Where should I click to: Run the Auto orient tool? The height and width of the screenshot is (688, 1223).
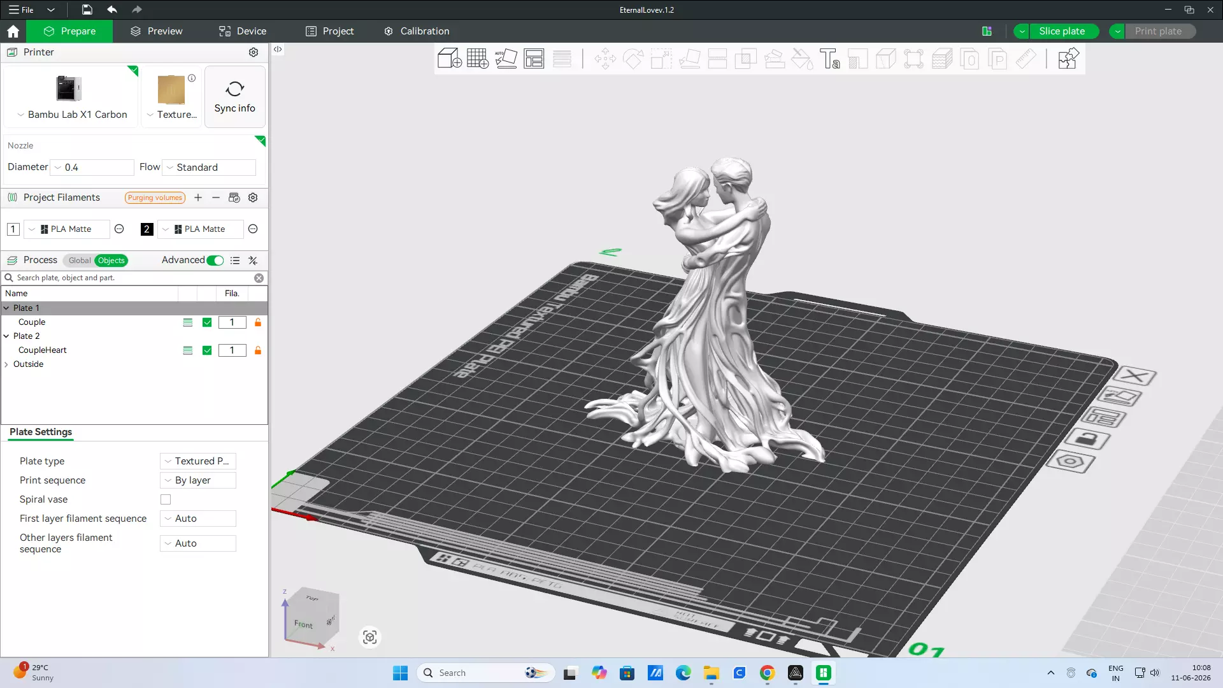click(x=506, y=59)
